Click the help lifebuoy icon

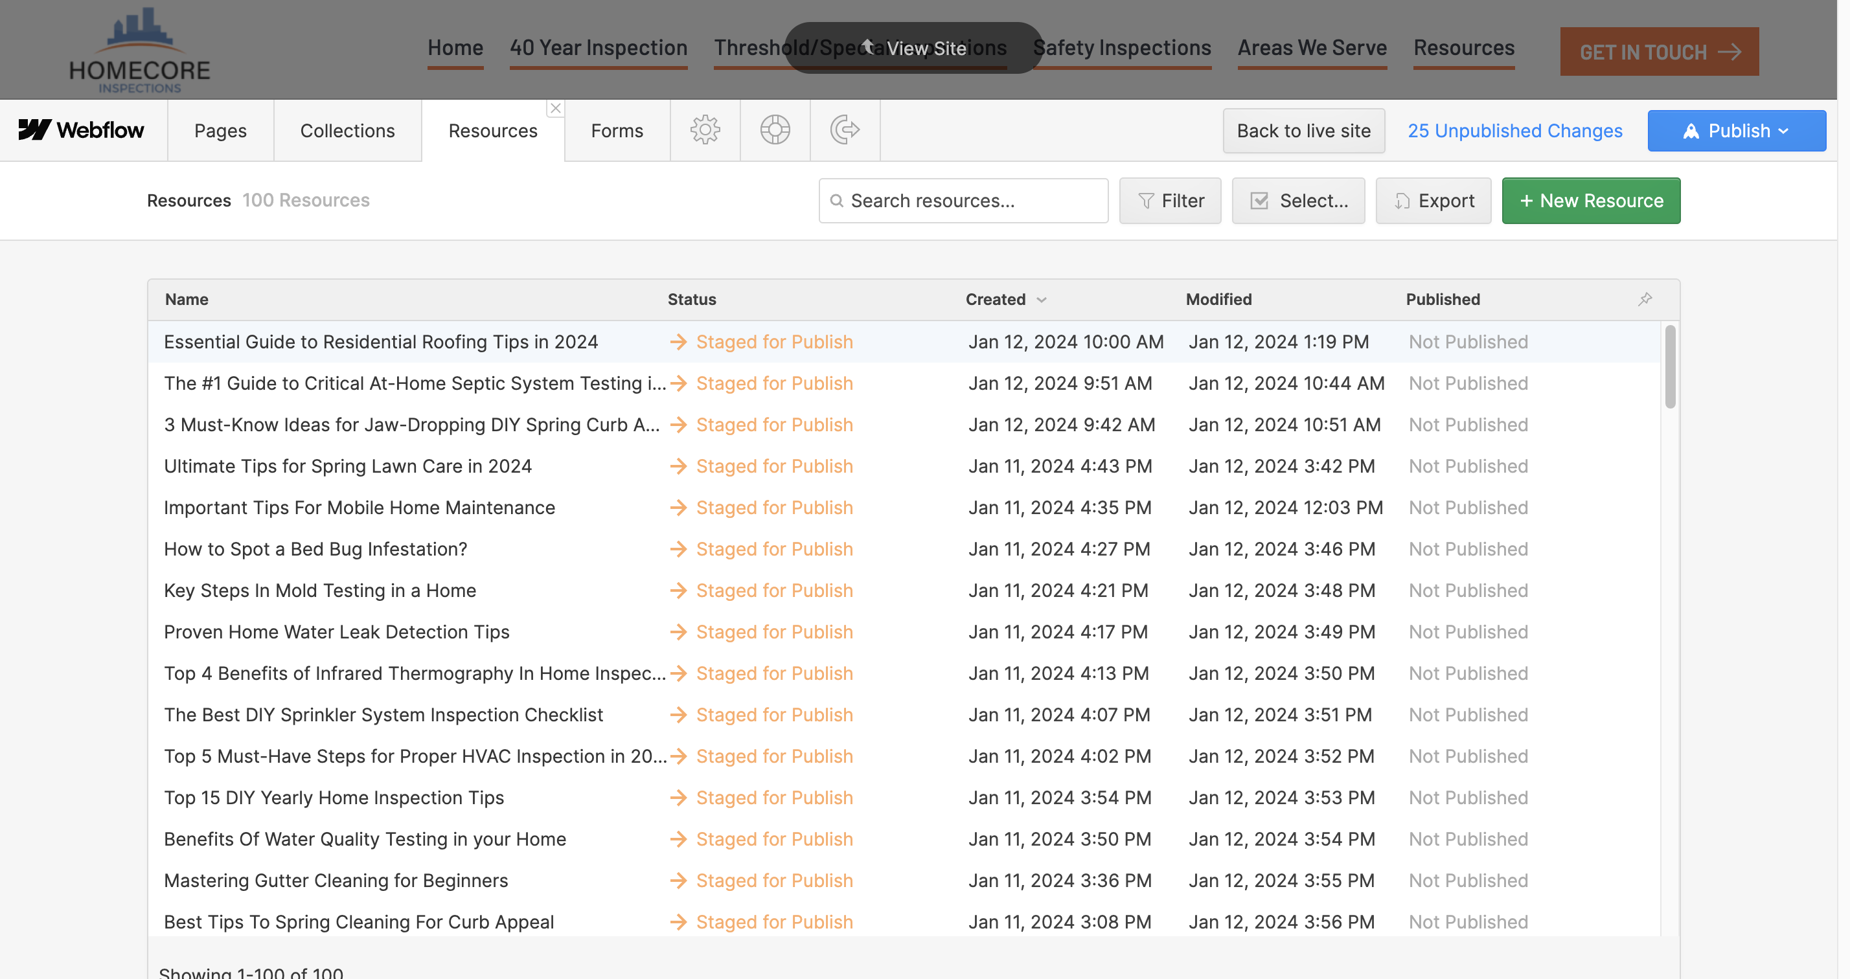[x=775, y=130]
